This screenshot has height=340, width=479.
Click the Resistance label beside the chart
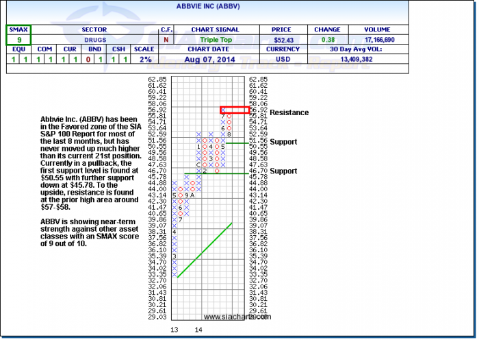pos(289,112)
